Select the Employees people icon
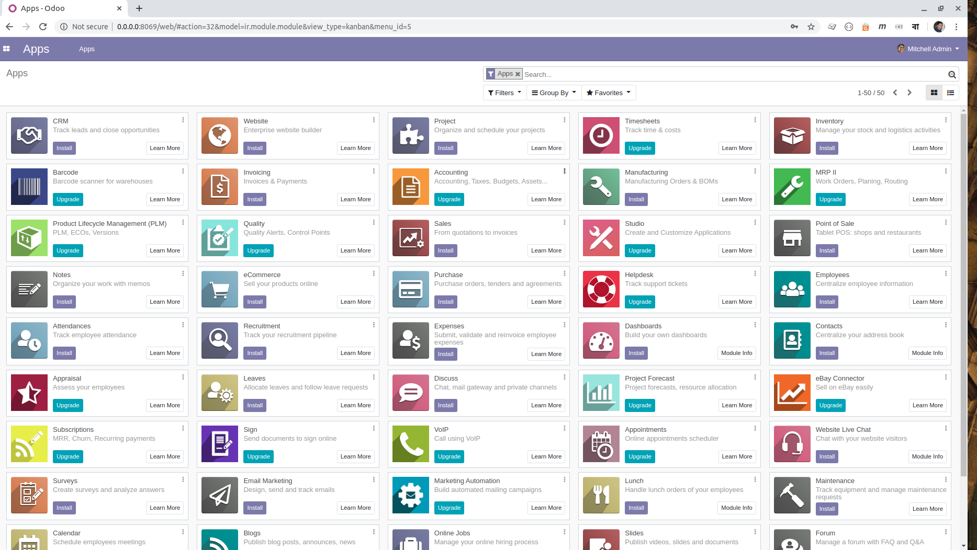 792,289
